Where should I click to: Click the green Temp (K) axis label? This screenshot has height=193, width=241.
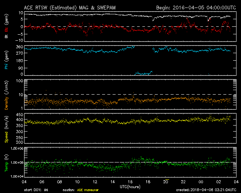pos(6,162)
